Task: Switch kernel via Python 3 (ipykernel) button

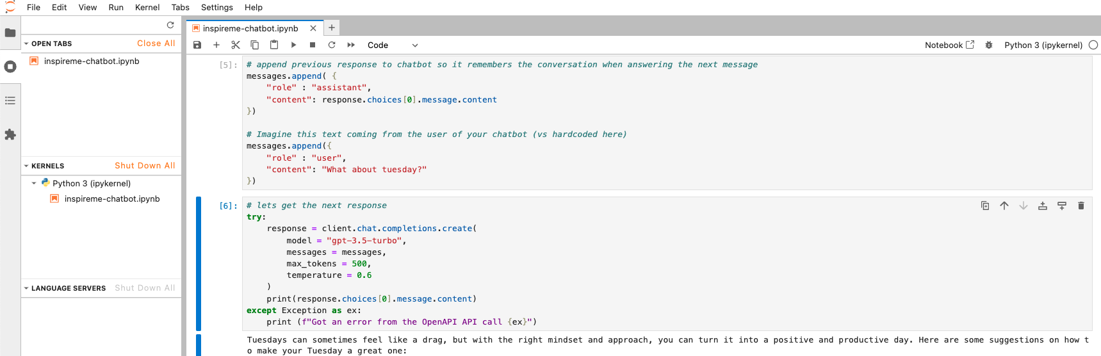Action: pyautogui.click(x=1043, y=45)
